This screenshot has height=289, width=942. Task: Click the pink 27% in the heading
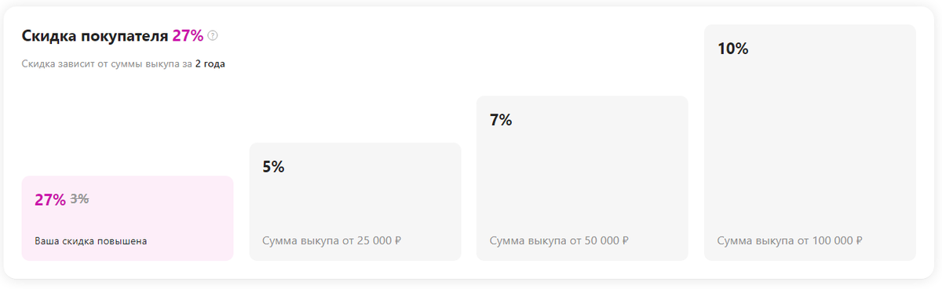pos(188,36)
